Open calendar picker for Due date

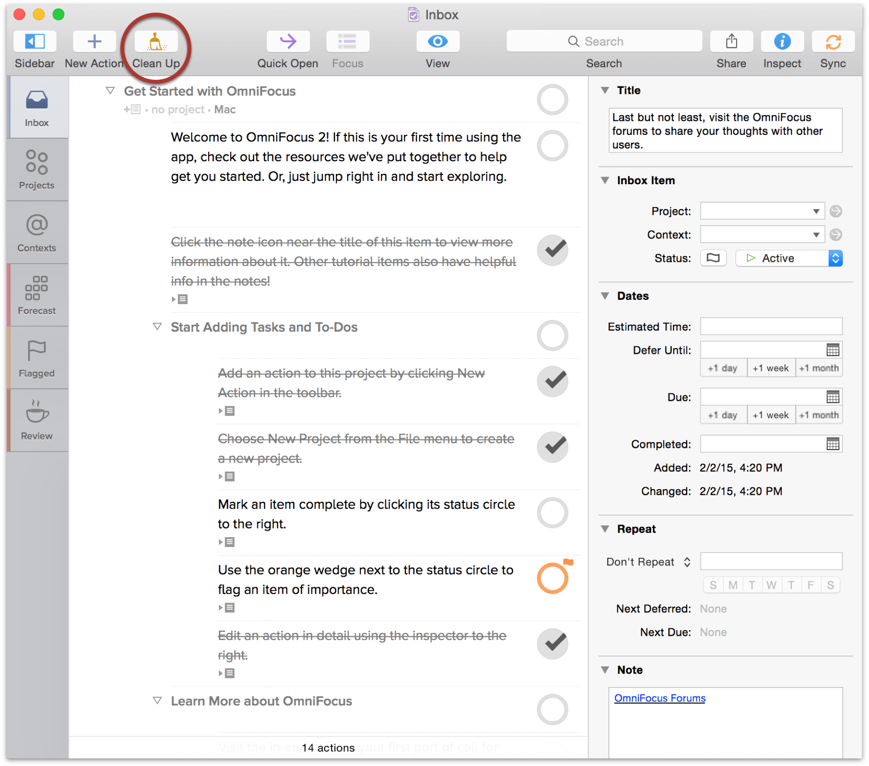pyautogui.click(x=833, y=397)
